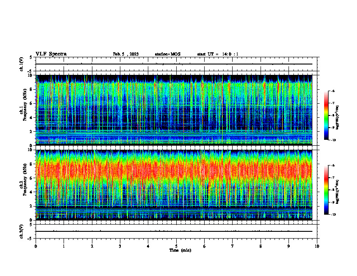Click the time axis tick label "8"

[x=261, y=246]
